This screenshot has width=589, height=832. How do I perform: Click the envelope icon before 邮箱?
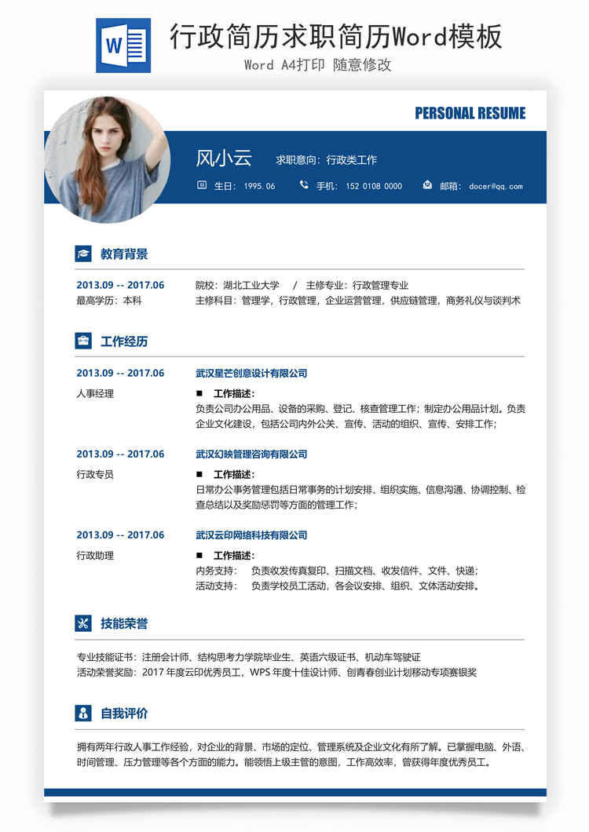pos(427,184)
